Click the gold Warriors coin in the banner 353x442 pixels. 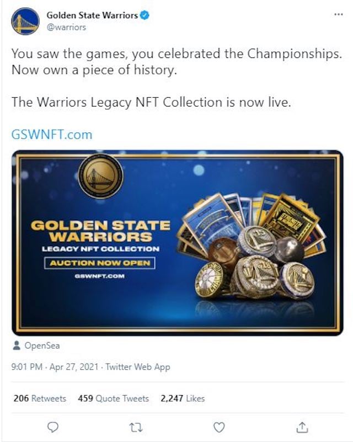100,176
